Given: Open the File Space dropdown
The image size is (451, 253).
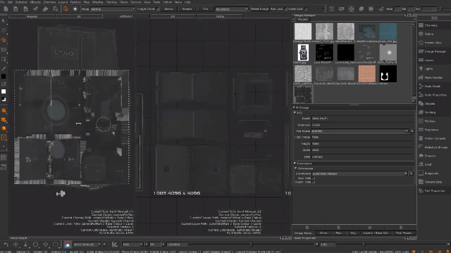Looking at the screenshot, I should [x=360, y=131].
